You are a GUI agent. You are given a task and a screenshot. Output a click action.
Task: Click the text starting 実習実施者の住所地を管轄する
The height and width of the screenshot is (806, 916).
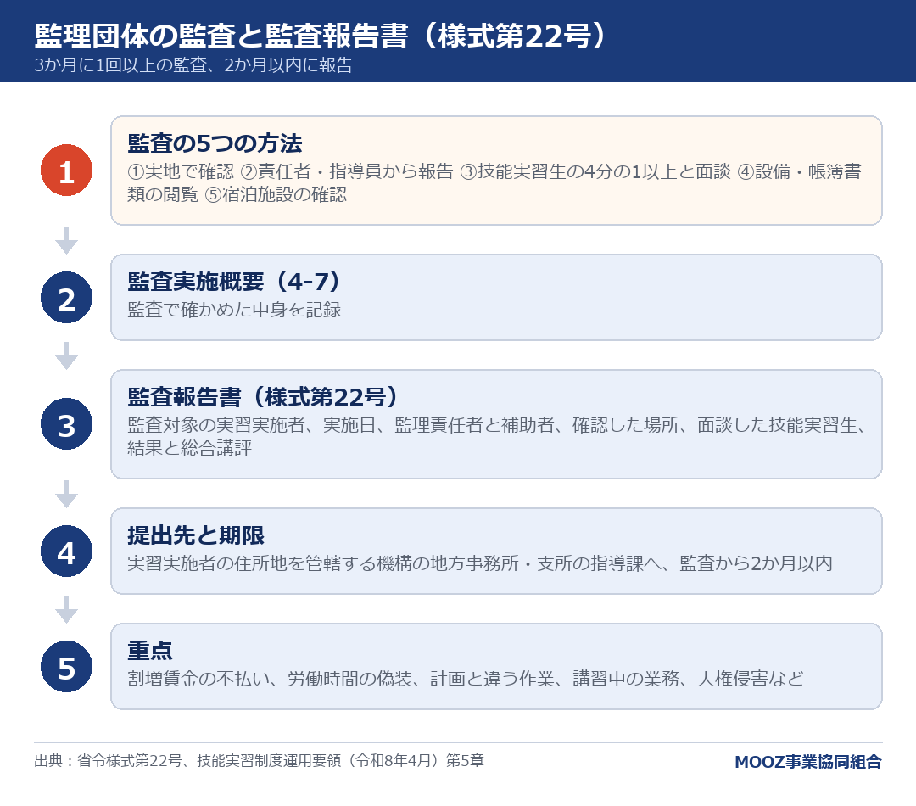pyautogui.click(x=480, y=563)
